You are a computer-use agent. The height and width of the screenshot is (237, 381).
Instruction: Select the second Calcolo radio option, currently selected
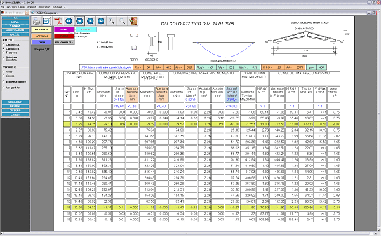(x=3, y=49)
